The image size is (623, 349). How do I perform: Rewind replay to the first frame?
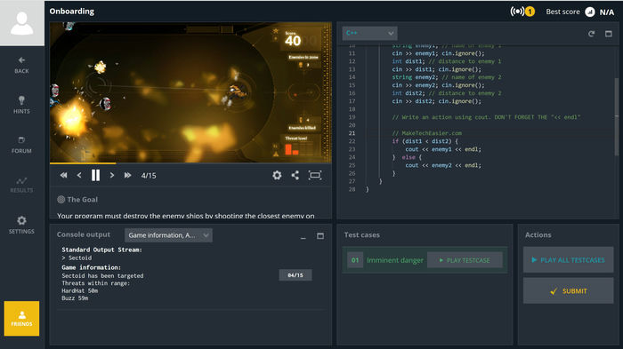63,175
